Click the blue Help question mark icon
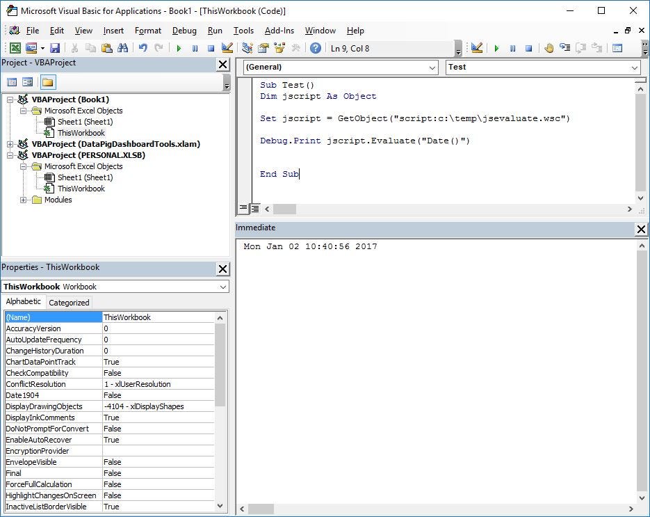Image resolution: width=650 pixels, height=517 pixels. click(x=316, y=48)
